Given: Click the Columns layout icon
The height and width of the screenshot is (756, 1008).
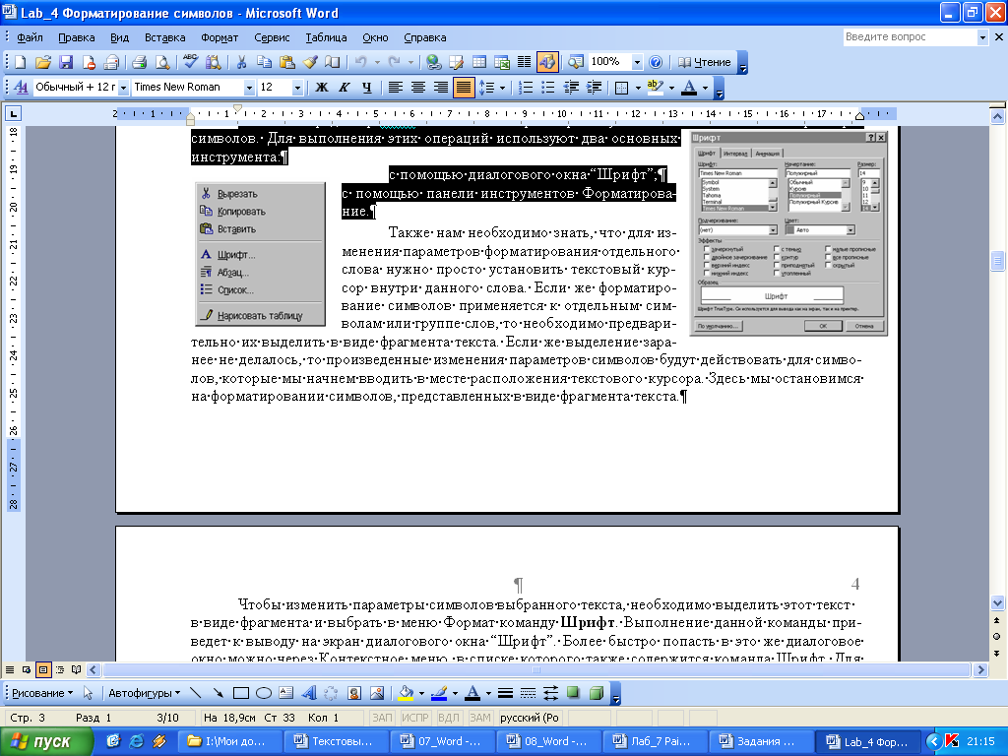Looking at the screenshot, I should (525, 62).
